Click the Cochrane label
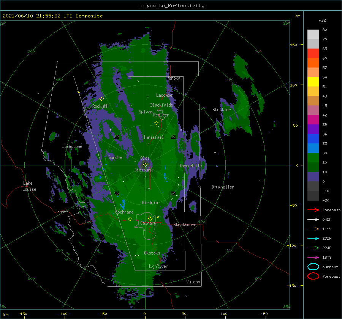342x319 pixels. (x=124, y=212)
